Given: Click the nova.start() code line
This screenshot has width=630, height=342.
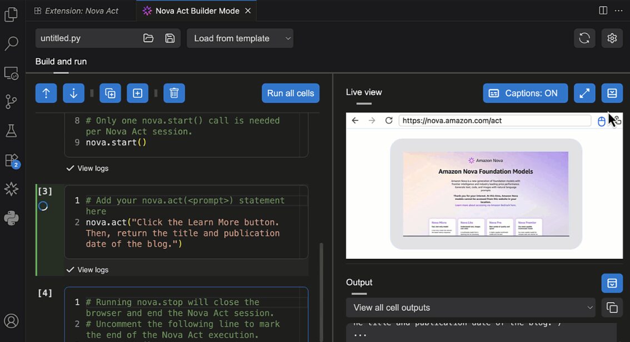Looking at the screenshot, I should 116,143.
